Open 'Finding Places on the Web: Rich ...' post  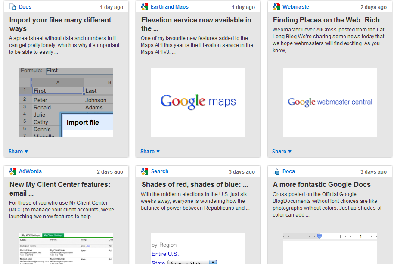(x=330, y=20)
